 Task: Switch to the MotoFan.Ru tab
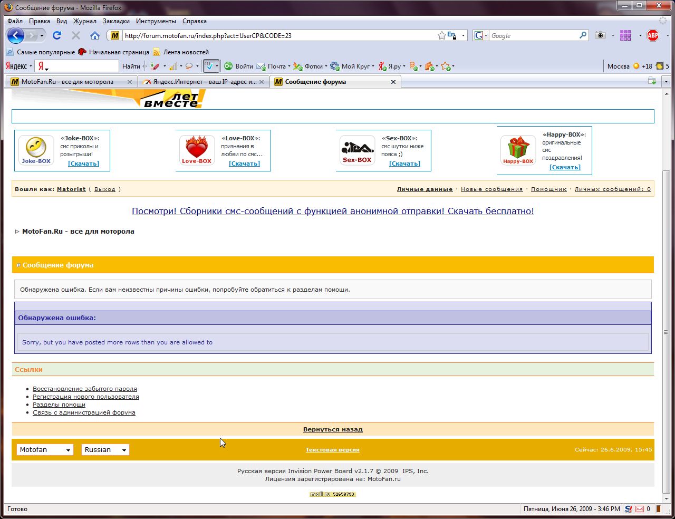tap(72, 82)
